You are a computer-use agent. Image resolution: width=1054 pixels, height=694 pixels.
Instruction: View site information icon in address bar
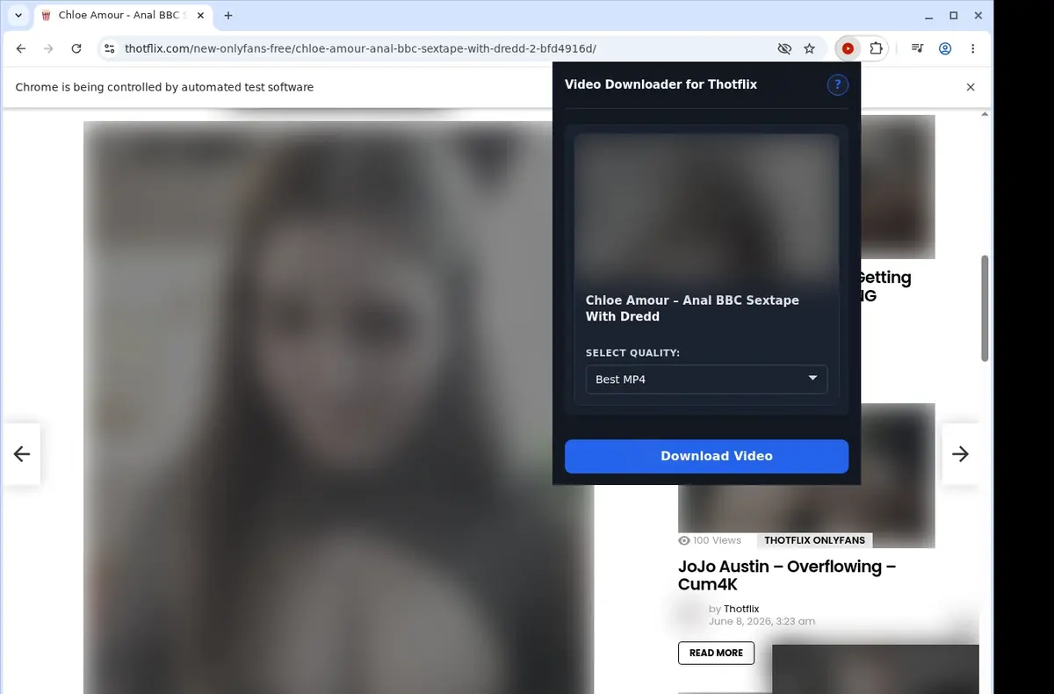click(109, 49)
